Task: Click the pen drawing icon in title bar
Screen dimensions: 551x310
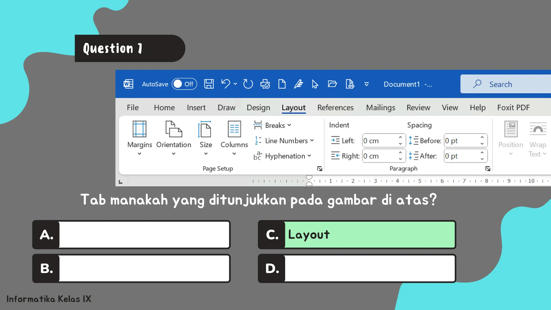Action: click(x=299, y=84)
